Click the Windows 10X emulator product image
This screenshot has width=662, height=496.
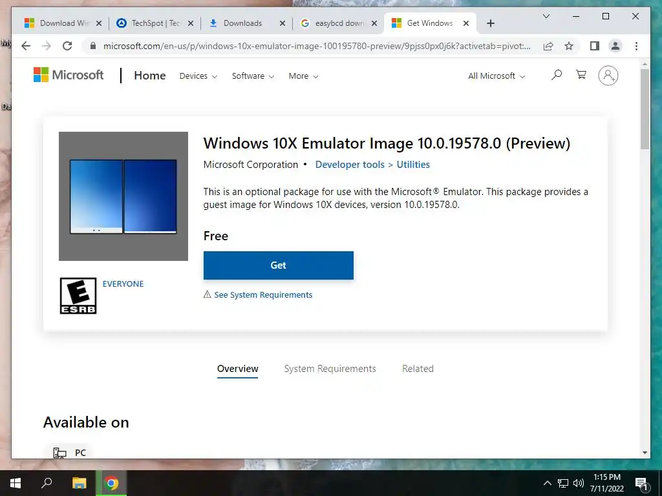click(x=123, y=196)
